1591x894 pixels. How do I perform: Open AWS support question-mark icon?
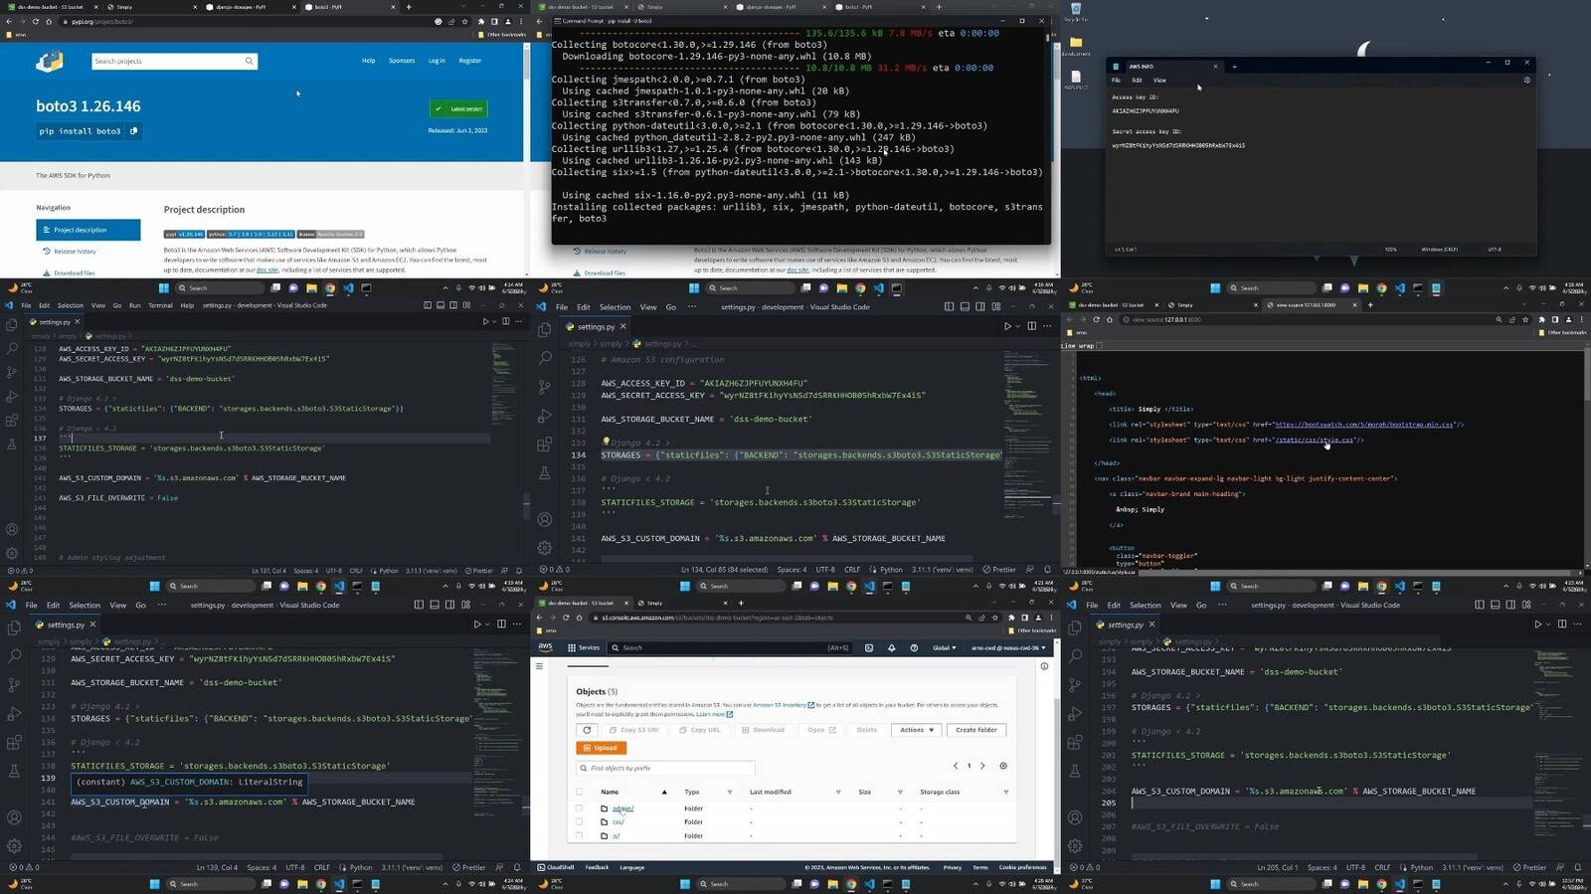point(914,647)
